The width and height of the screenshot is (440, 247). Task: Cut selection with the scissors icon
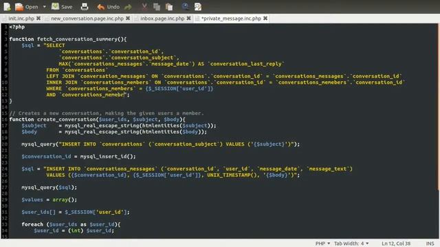point(144,7)
